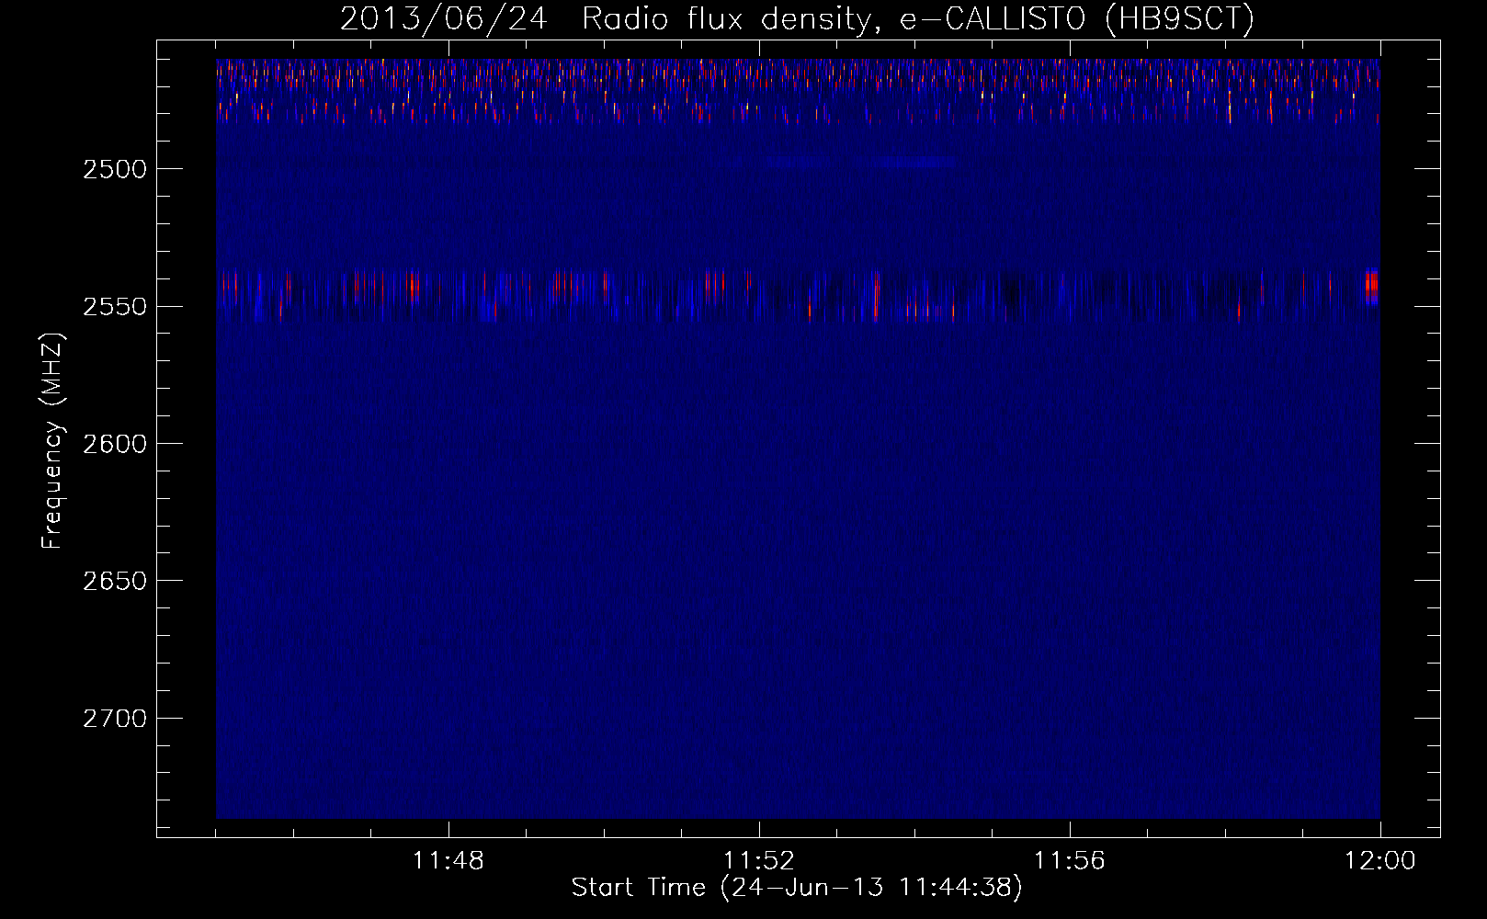1487x919 pixels.
Task: Click the plot title 'Radio flux density, e-CALLISTO (HB9SCT)'
Action: click(917, 19)
